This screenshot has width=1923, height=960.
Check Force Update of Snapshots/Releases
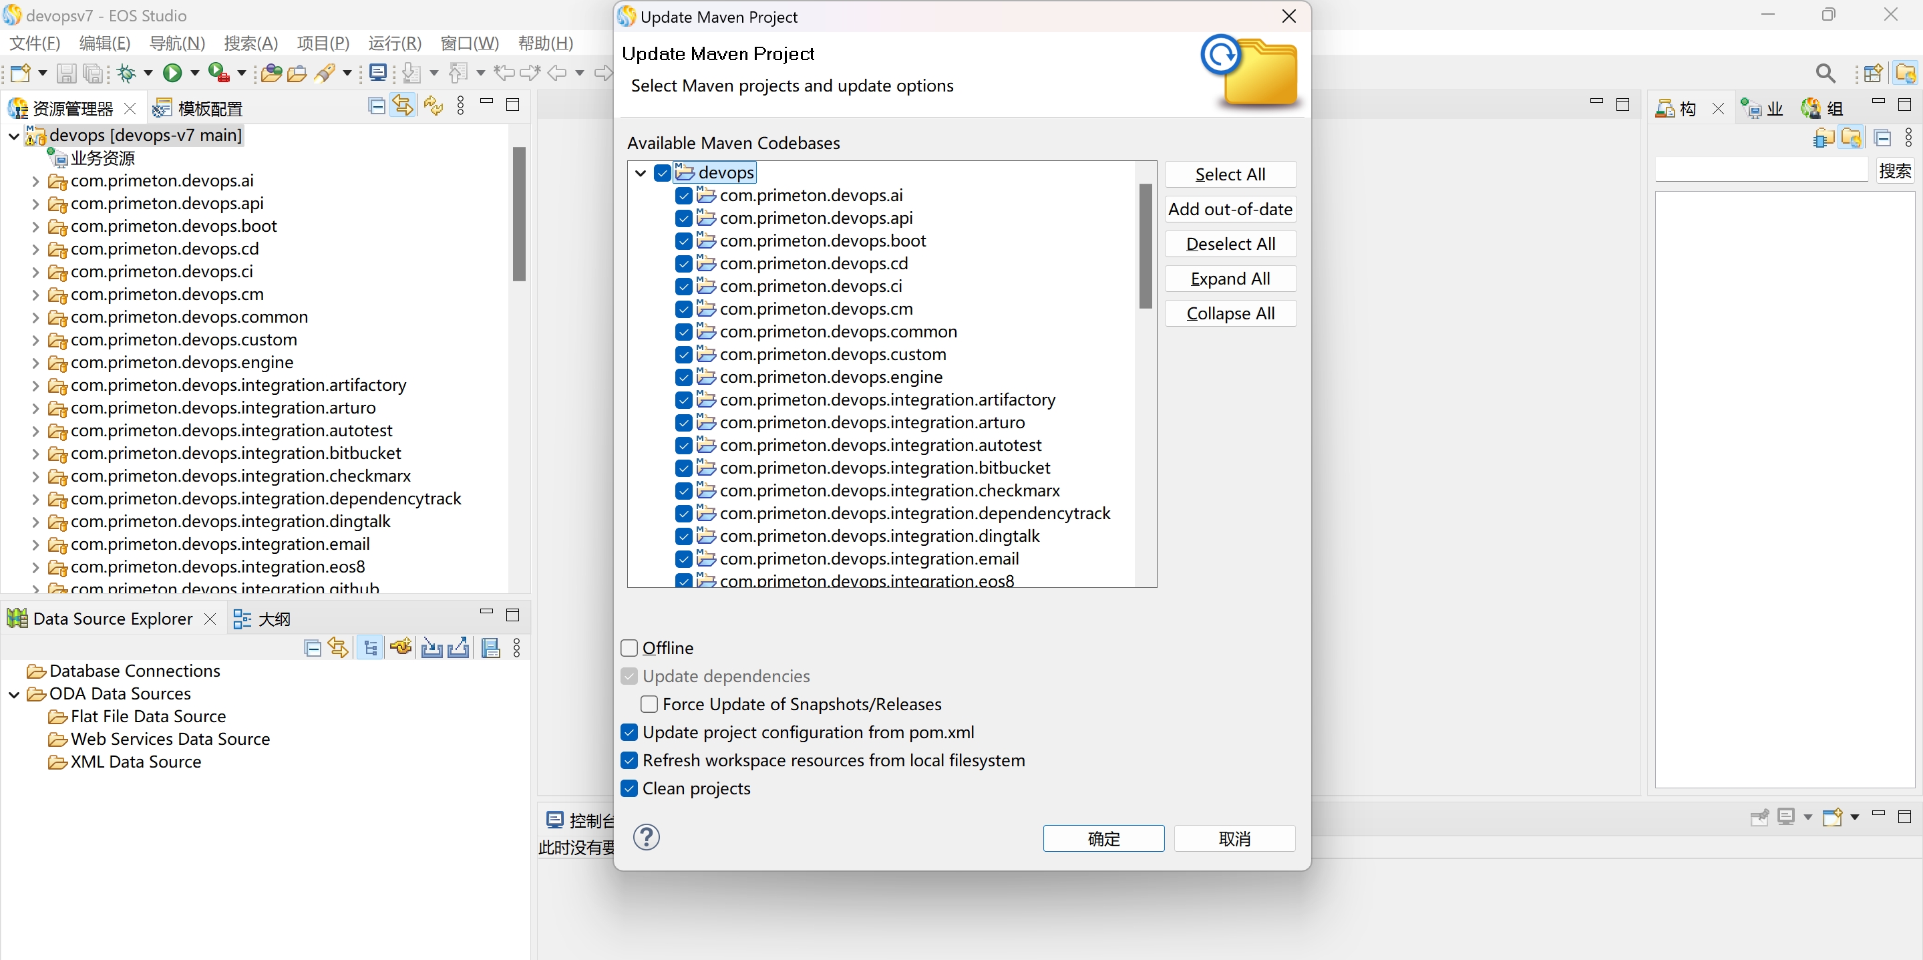pyautogui.click(x=649, y=704)
